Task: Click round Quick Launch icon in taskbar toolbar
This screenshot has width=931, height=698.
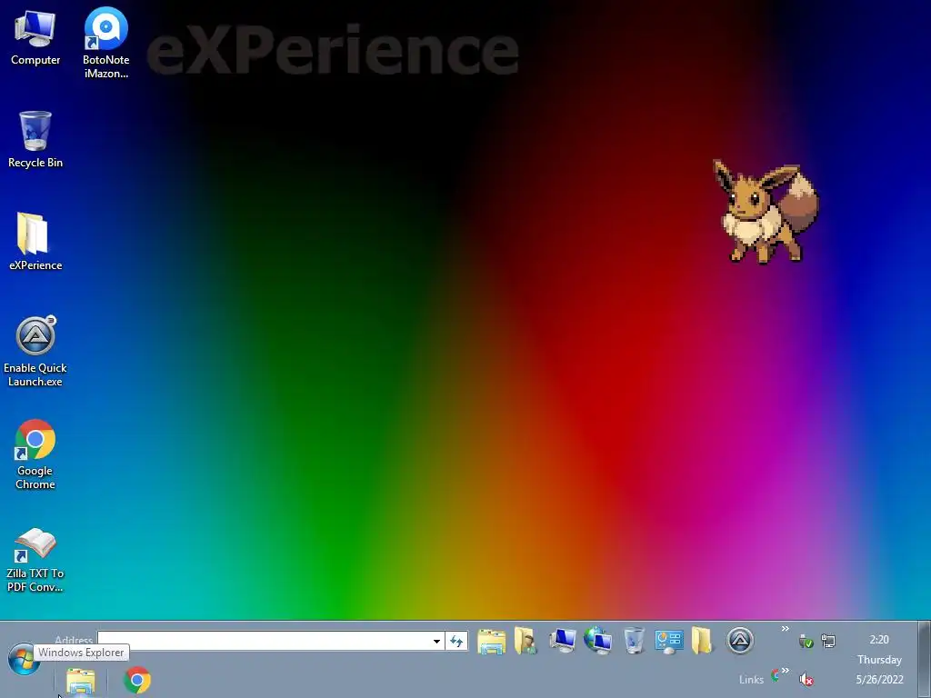Action: point(740,641)
